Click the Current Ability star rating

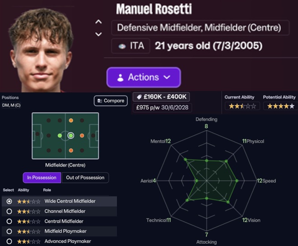click(x=242, y=106)
